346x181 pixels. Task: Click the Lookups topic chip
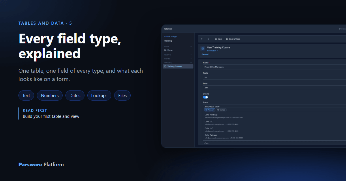pyautogui.click(x=99, y=96)
